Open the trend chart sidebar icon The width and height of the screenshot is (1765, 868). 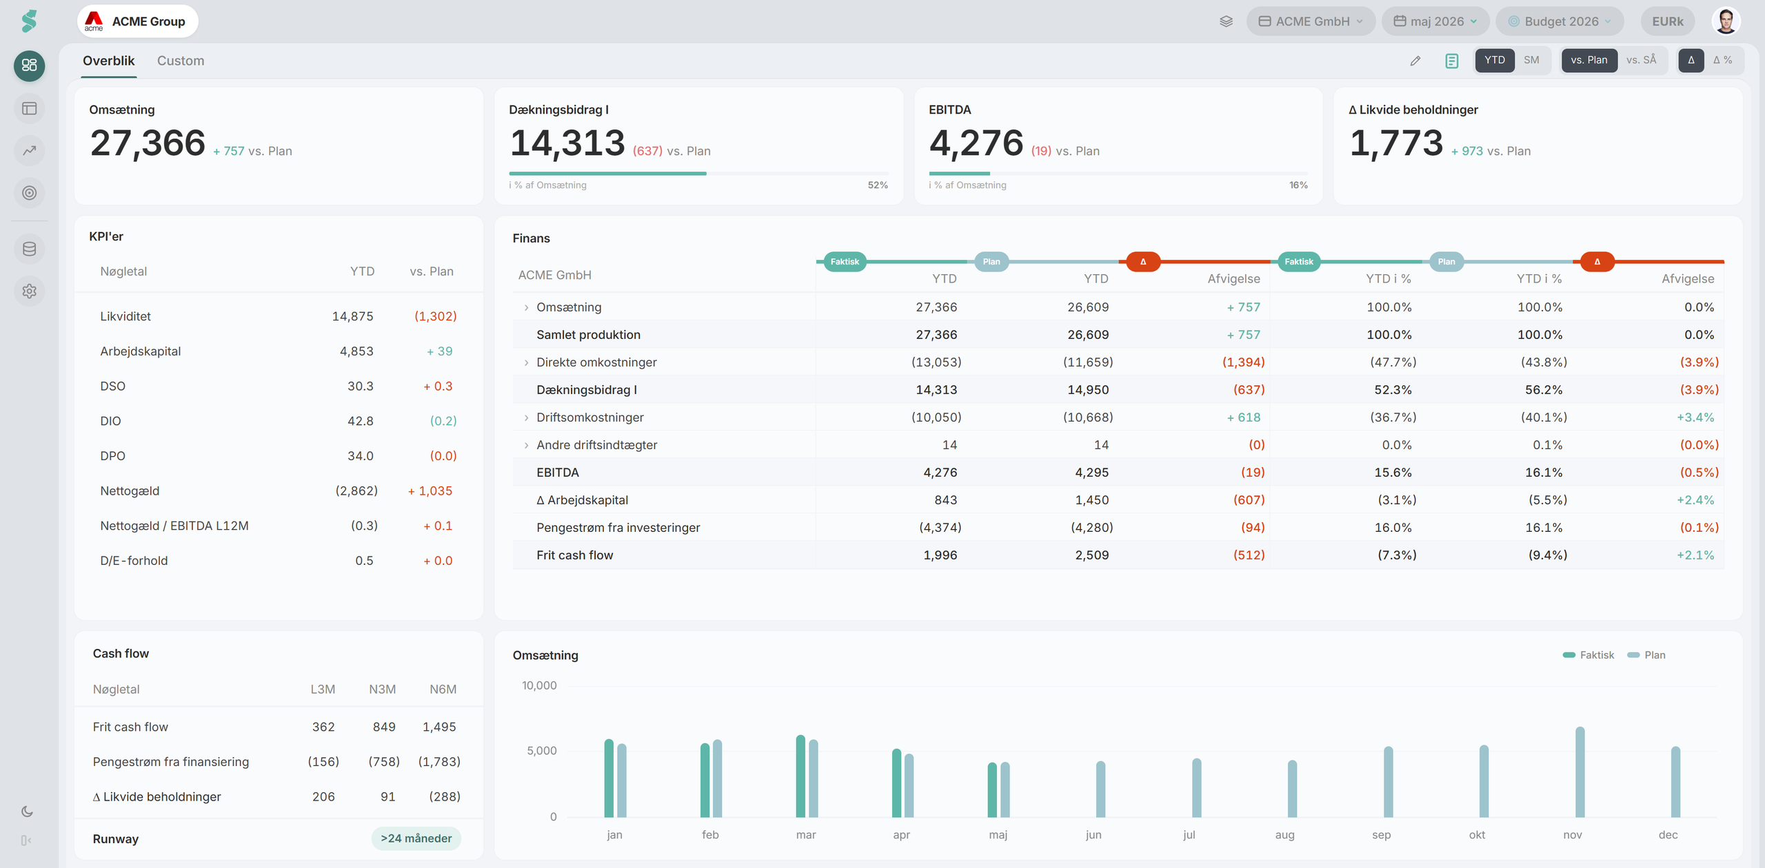[29, 150]
